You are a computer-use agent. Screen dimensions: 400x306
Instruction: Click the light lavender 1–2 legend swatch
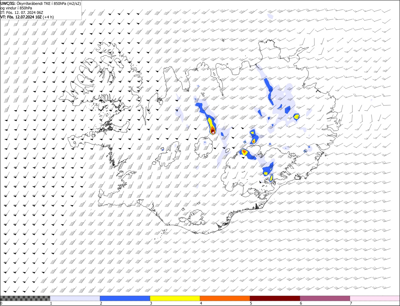pyautogui.click(x=75, y=298)
